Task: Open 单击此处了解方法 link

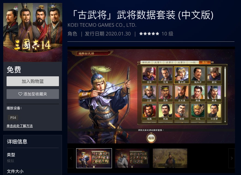Action: 20,126
